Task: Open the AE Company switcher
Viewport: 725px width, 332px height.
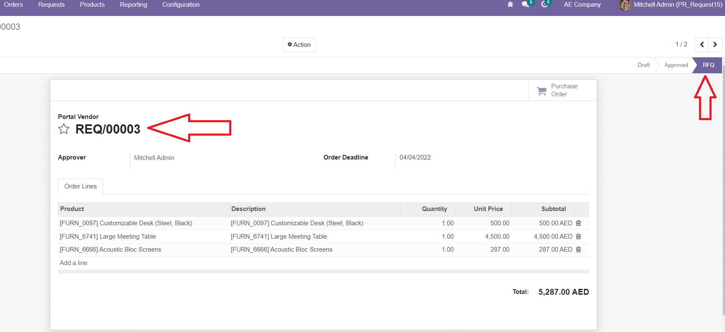Action: [x=582, y=5]
